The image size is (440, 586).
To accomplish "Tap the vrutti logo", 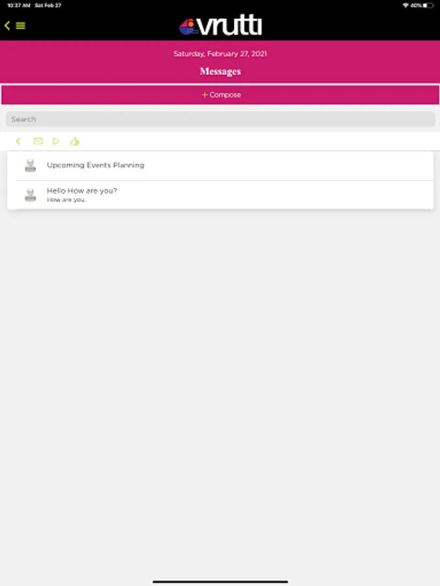I will coord(220,25).
